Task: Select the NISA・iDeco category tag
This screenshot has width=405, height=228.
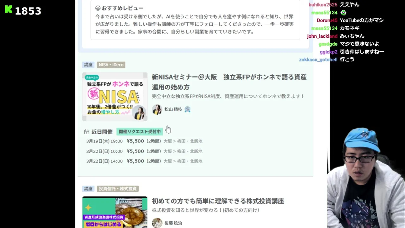Action: [111, 65]
